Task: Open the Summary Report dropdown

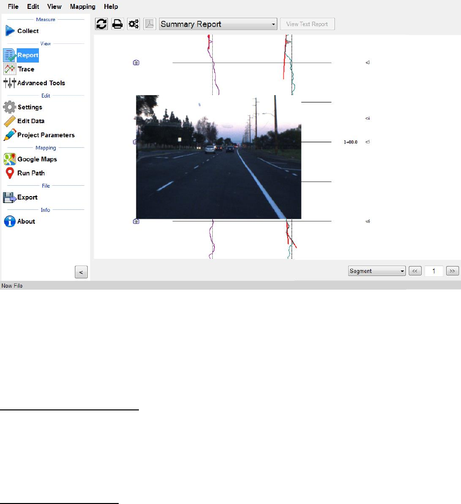Action: tap(218, 24)
